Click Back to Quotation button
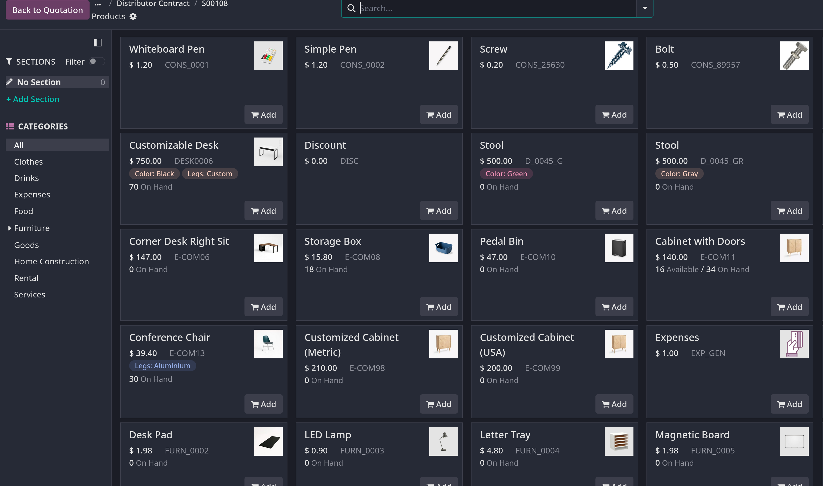The width and height of the screenshot is (823, 486). 47,10
